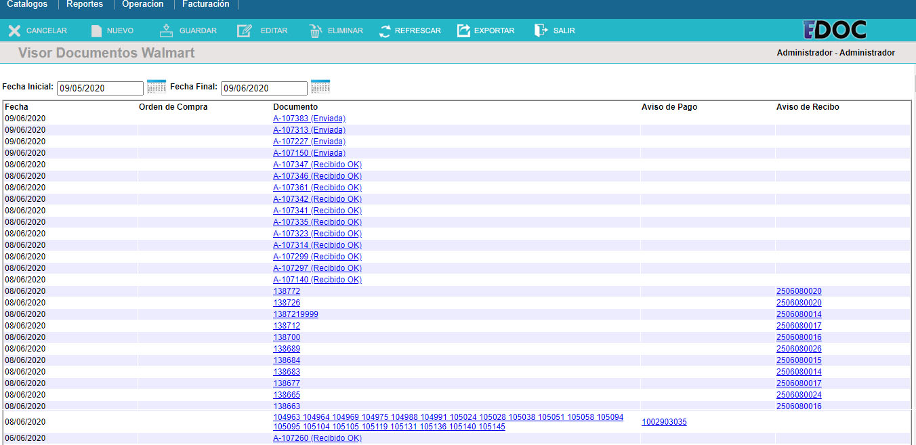Open Aviso de Recibo 2506080026
The image size is (916, 445).
pos(799,349)
